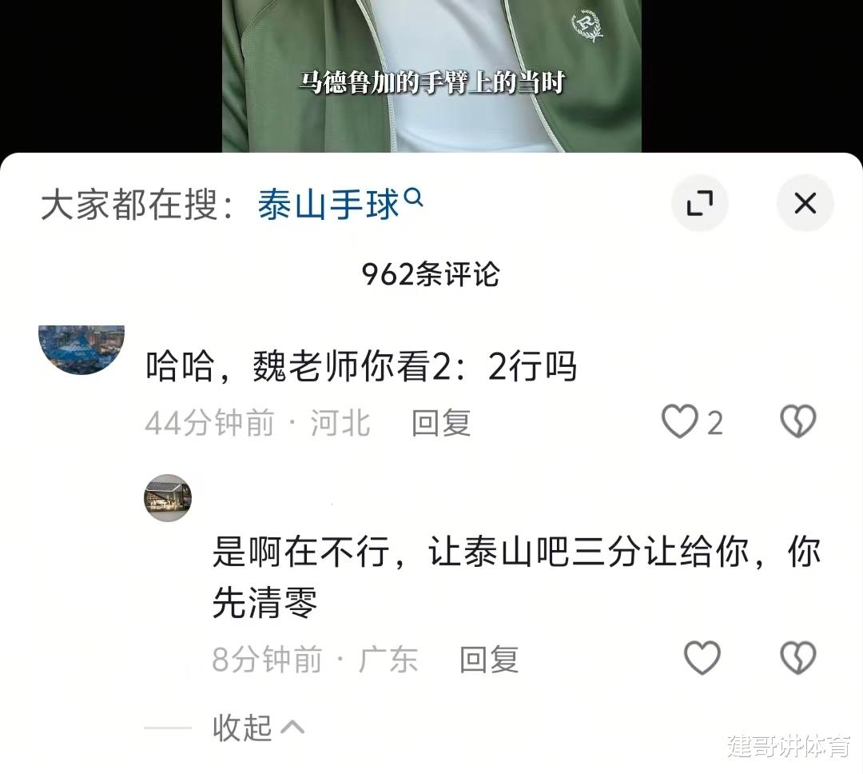This screenshot has width=863, height=774.
Task: Tap the 962条评论 header
Action: tap(431, 273)
